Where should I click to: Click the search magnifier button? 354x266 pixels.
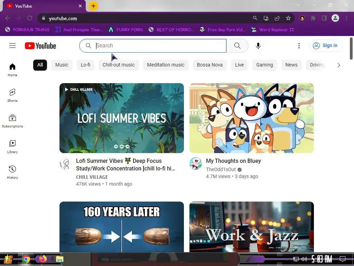237,46
